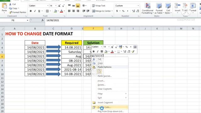Click ribbon Decrease Decimal icon
Viewport: 201px width, 113px height.
click(x=138, y=11)
